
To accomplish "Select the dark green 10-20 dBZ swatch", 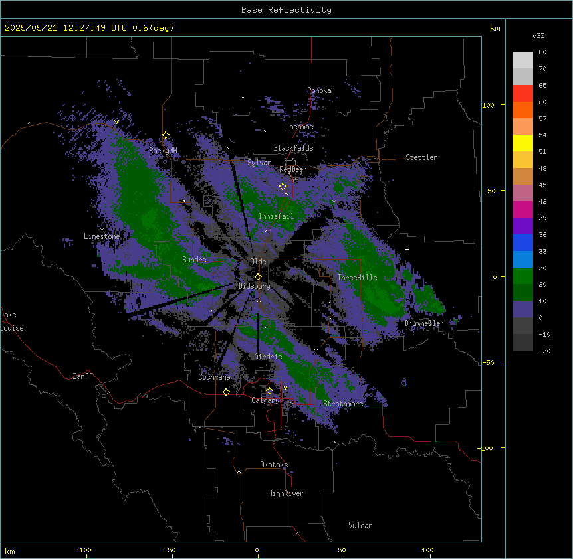I will [522, 293].
